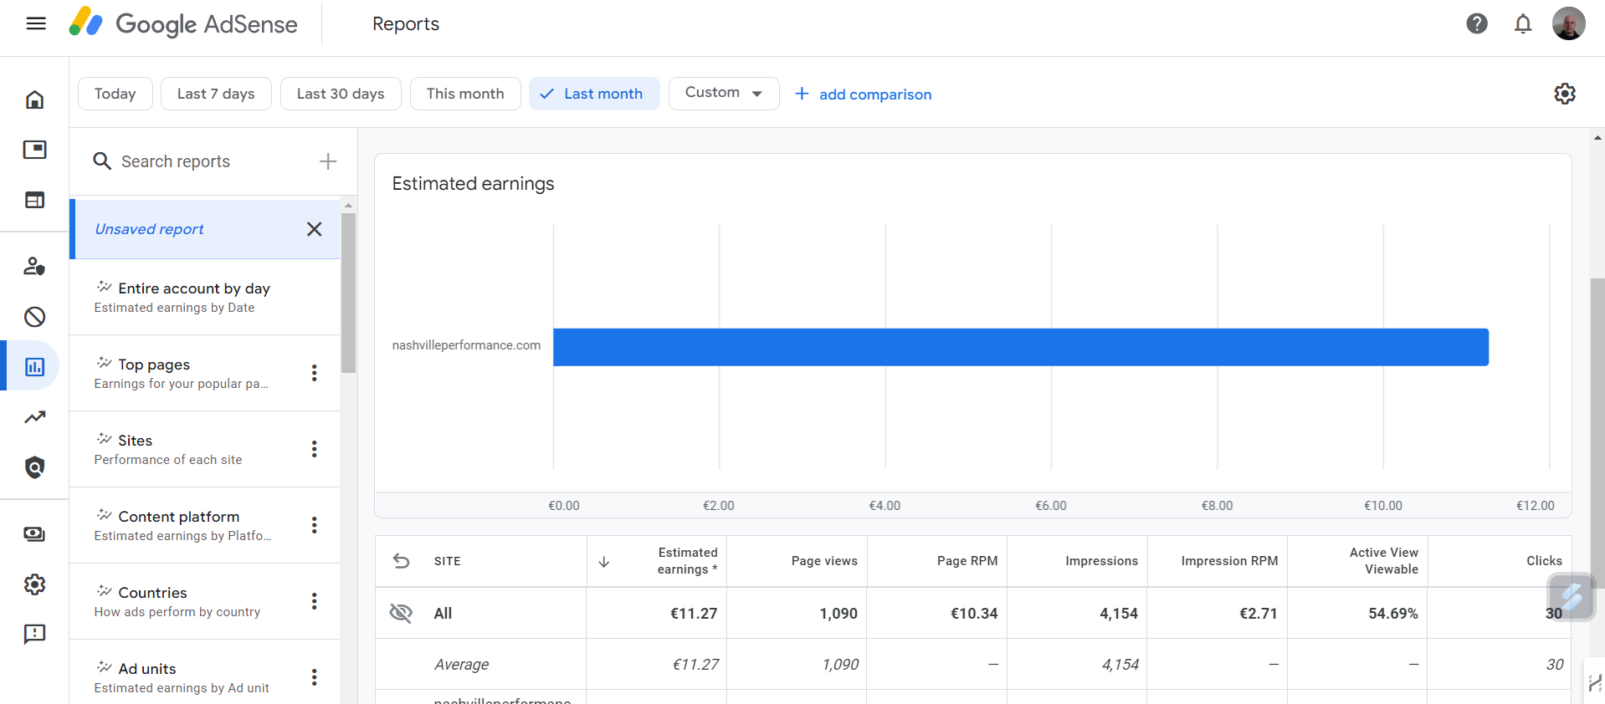The image size is (1605, 704).
Task: Close the Unsaved report
Action: point(314,229)
